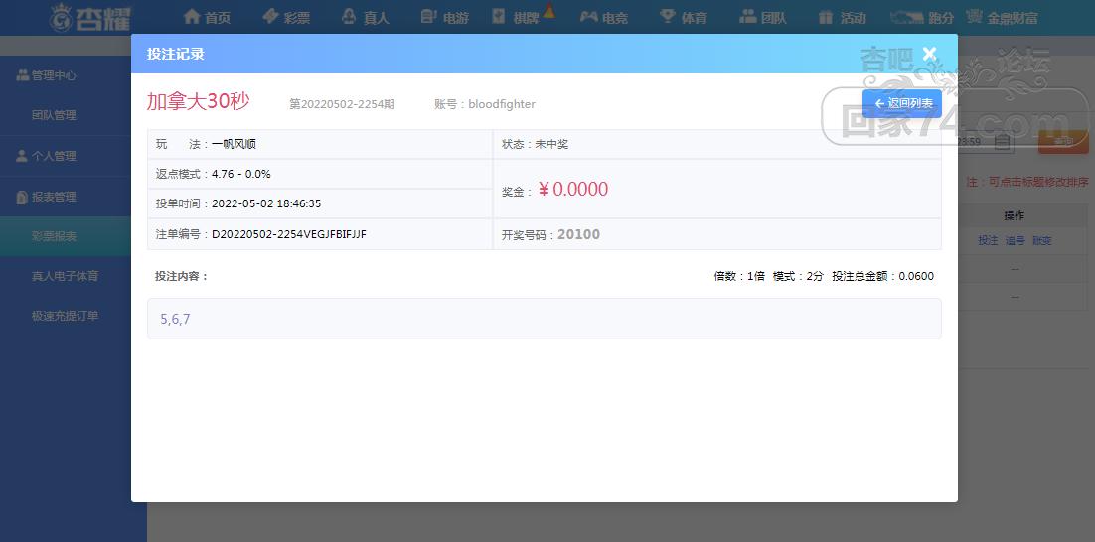Open the 活动 nav menu
The height and width of the screenshot is (542, 1095).
click(x=843, y=17)
